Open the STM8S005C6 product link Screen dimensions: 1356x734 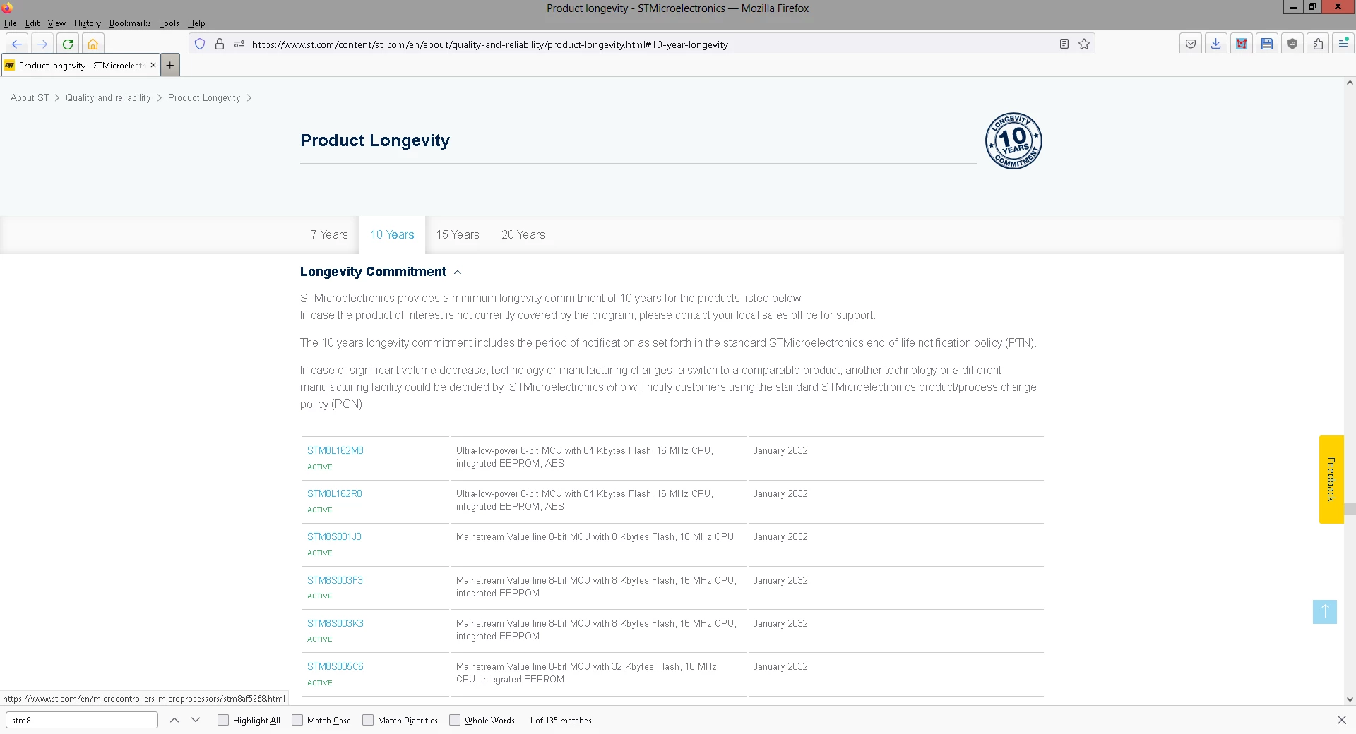[335, 666]
